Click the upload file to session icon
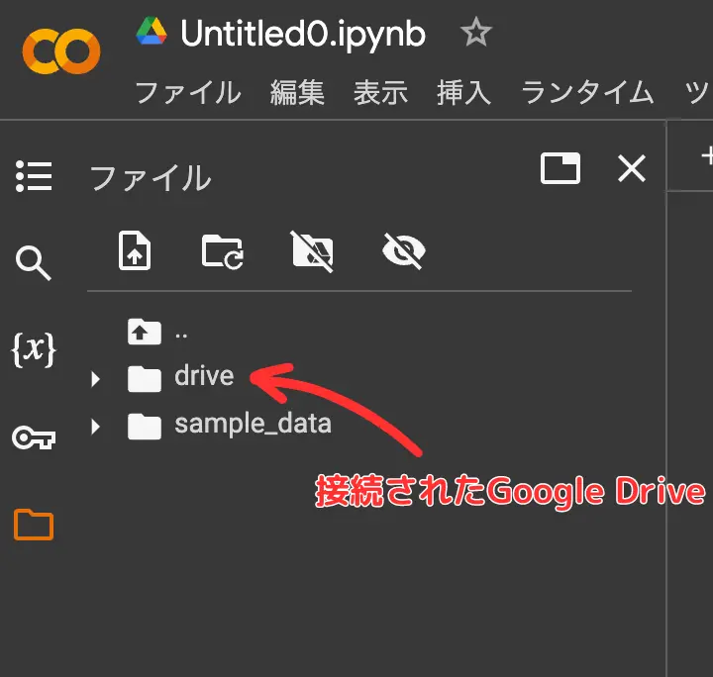 134,251
